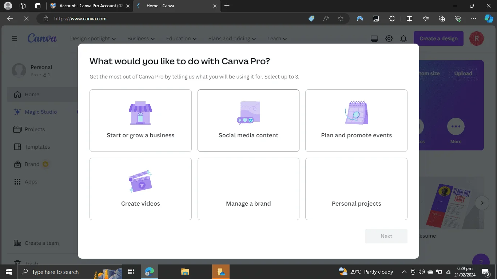Select the Start or grow a business option
This screenshot has width=497, height=279.
point(140,121)
